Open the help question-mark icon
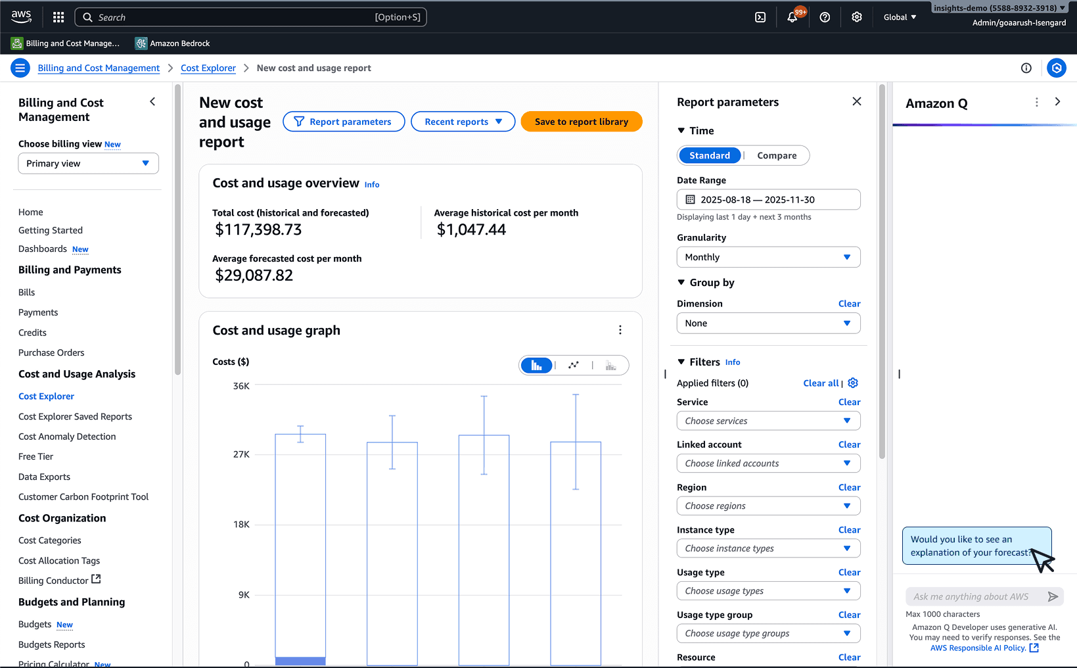Viewport: 1077px width, 668px height. 825,17
